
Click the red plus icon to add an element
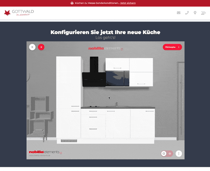[x=41, y=47]
